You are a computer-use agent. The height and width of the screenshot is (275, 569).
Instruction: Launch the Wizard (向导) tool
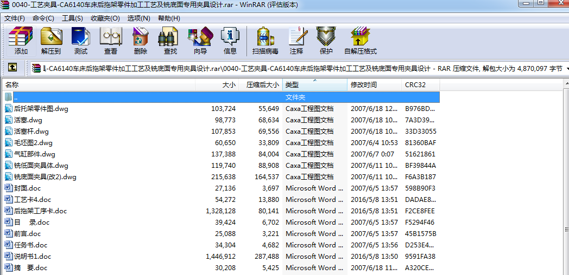point(200,41)
